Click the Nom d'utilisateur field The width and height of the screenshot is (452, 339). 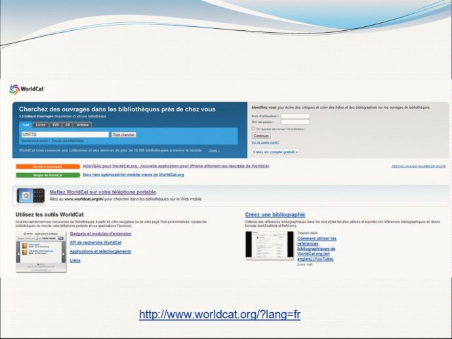[295, 116]
